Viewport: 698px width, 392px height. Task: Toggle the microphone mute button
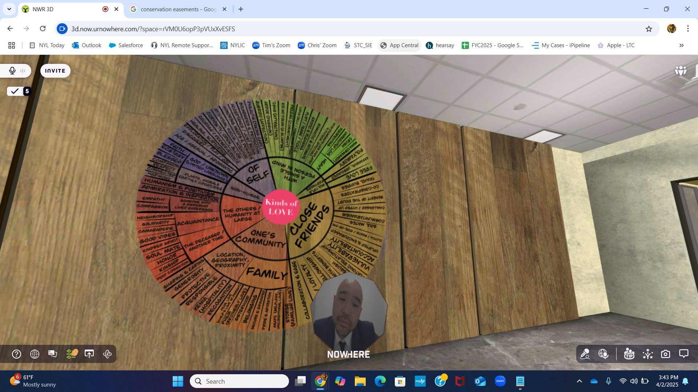[12, 71]
